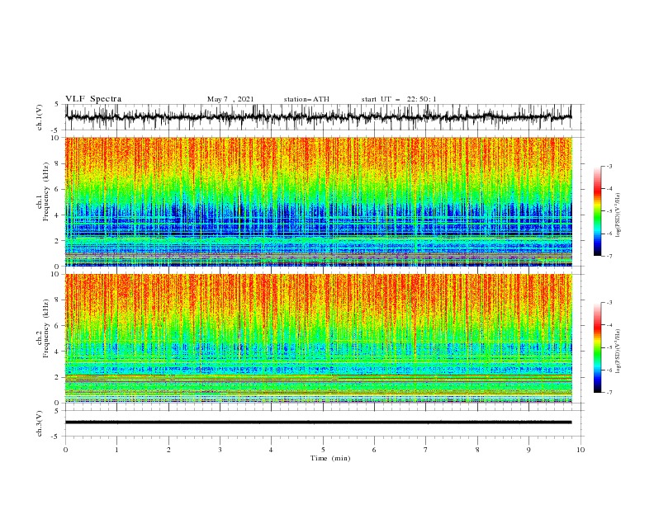Click the "VLF Spectra" title text
The height and width of the screenshot is (505, 654).
pos(93,99)
